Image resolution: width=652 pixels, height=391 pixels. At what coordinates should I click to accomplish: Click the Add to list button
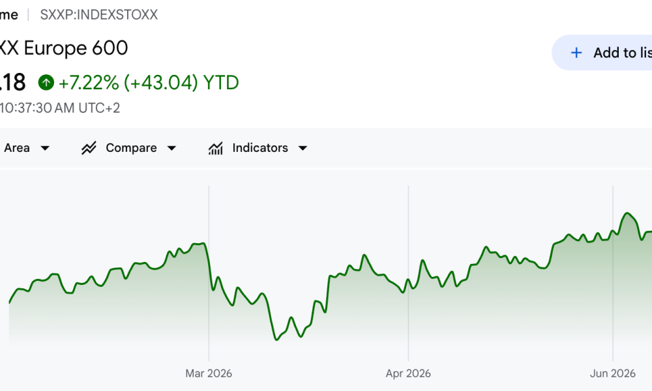click(x=602, y=53)
